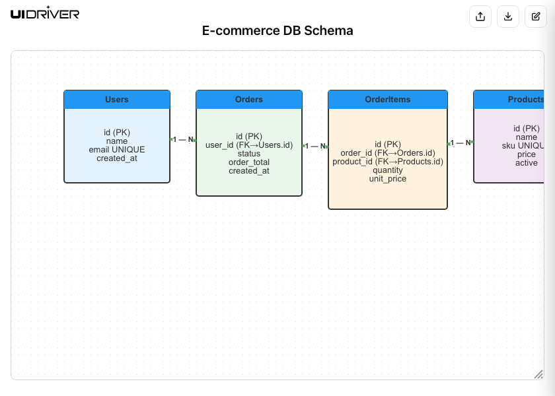Select the Users table header
The width and height of the screenshot is (555, 396).
click(117, 100)
